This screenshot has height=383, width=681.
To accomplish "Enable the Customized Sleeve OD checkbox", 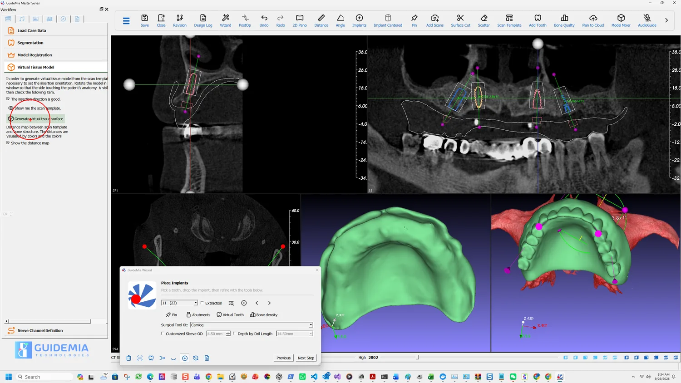I will [163, 334].
